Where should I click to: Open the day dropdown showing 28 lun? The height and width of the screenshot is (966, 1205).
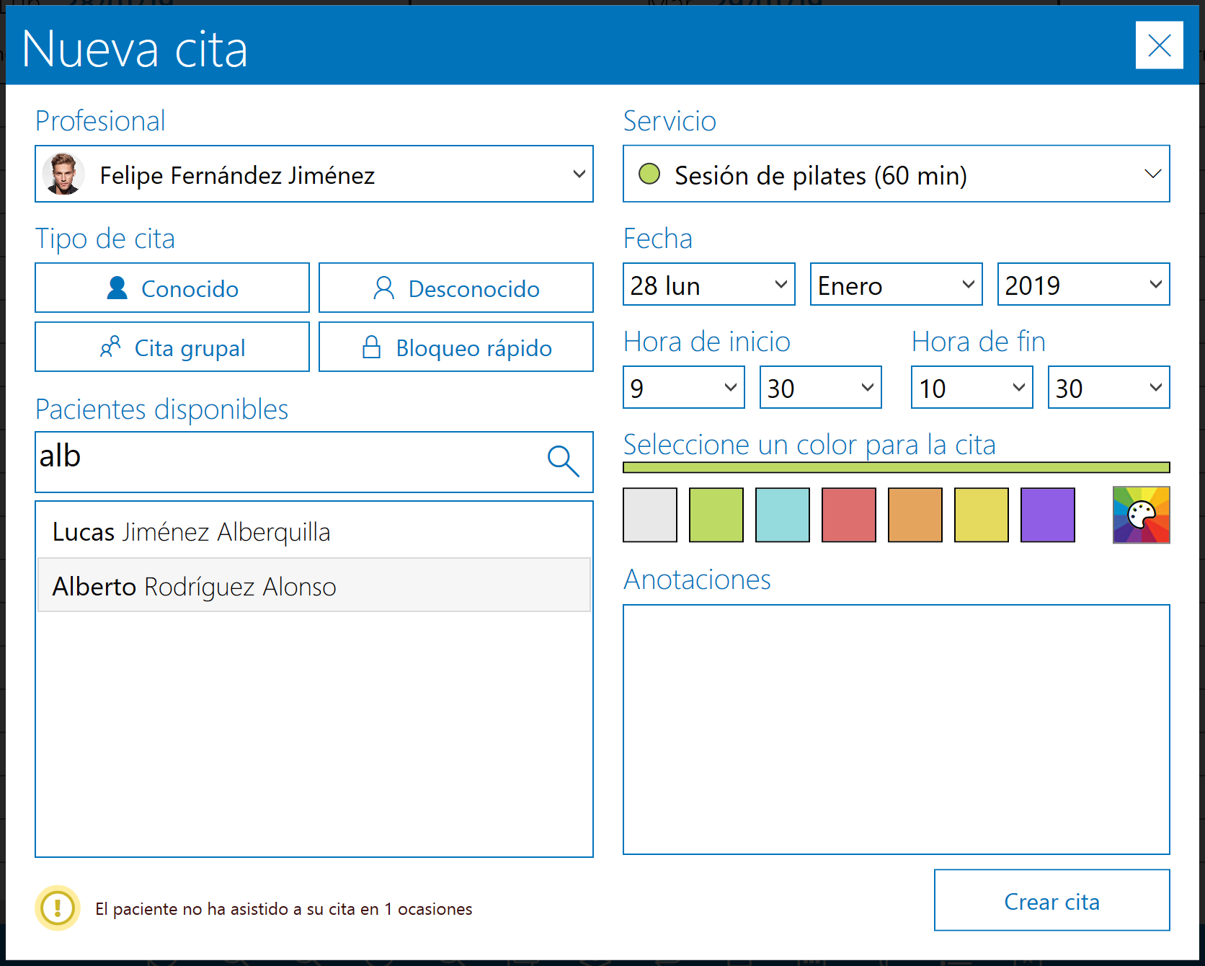point(708,285)
